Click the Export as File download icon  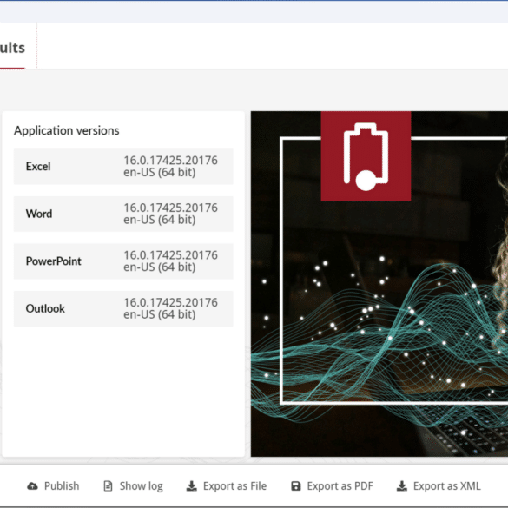[191, 486]
